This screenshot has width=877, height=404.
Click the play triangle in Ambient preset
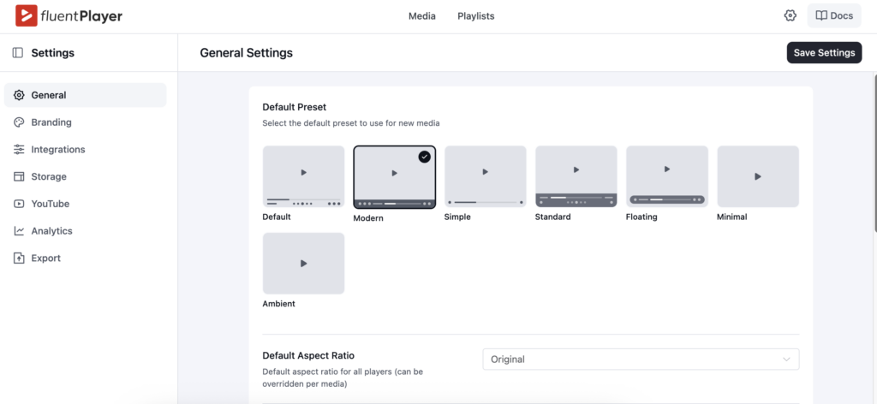[304, 263]
